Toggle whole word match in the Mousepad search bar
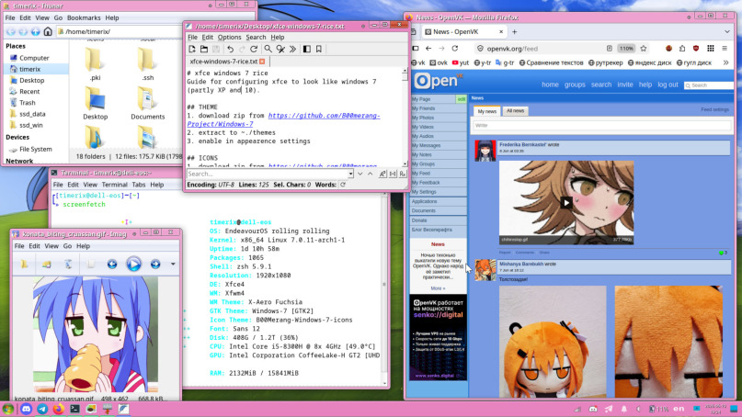This screenshot has height=417, width=742. pyautogui.click(x=393, y=174)
